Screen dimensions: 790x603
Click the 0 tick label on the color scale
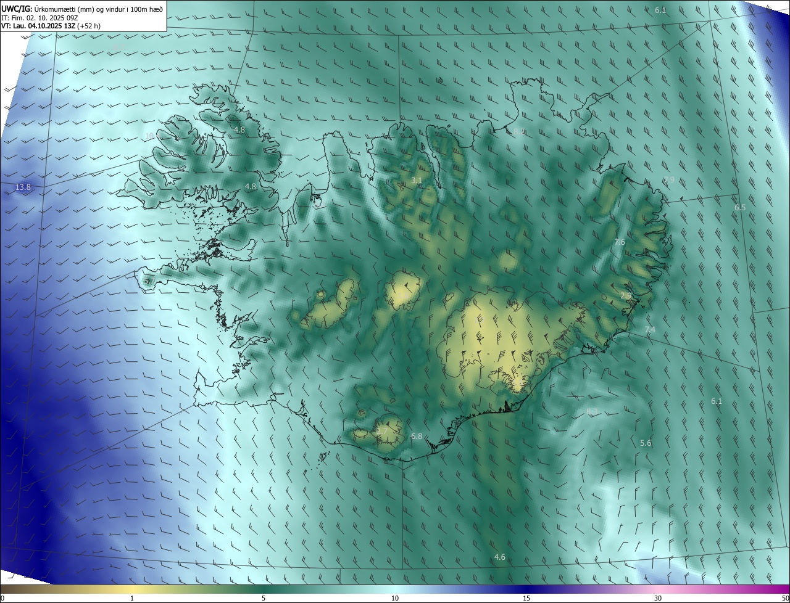click(2, 598)
